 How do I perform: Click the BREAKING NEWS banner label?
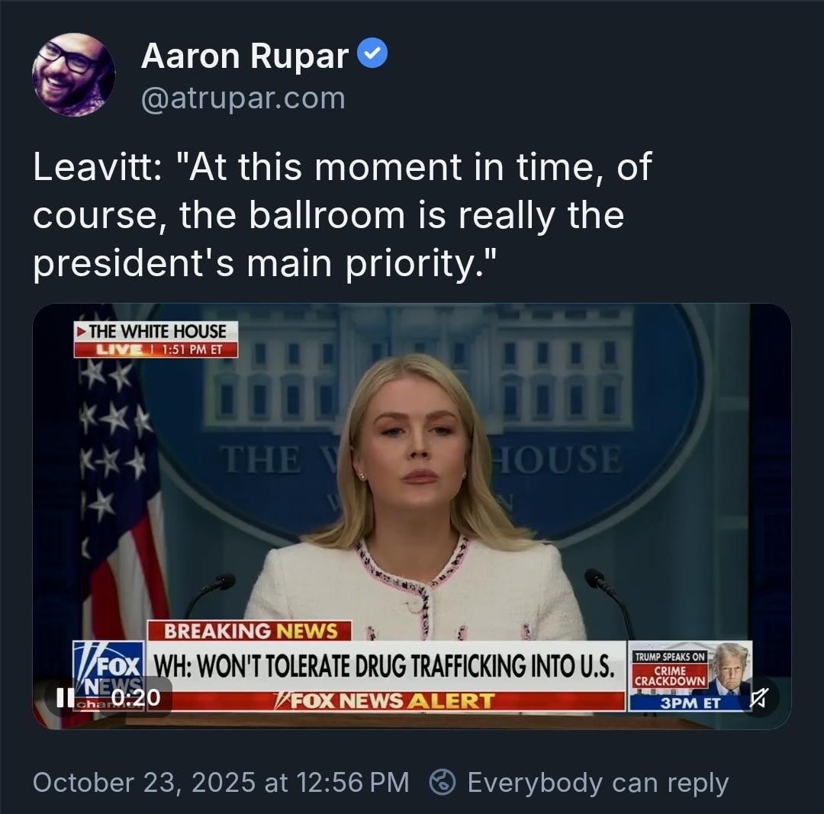(249, 632)
